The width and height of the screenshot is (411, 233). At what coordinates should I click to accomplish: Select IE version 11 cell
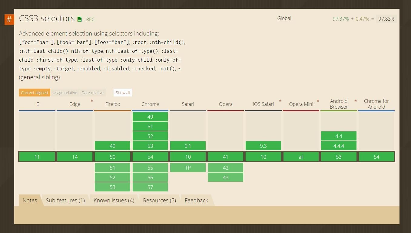(x=37, y=157)
